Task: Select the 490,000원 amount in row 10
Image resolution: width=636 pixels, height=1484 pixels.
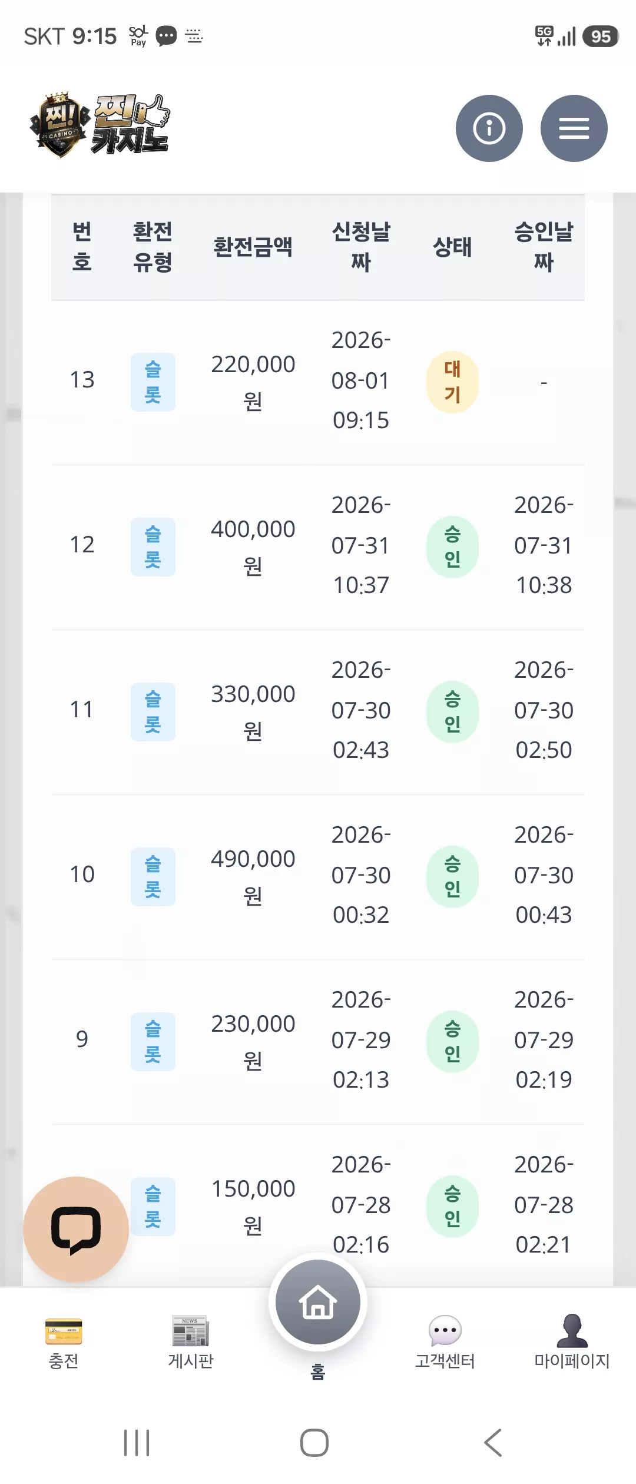Action: click(x=253, y=877)
